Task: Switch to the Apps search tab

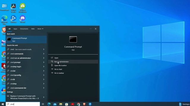Action: [15, 29]
